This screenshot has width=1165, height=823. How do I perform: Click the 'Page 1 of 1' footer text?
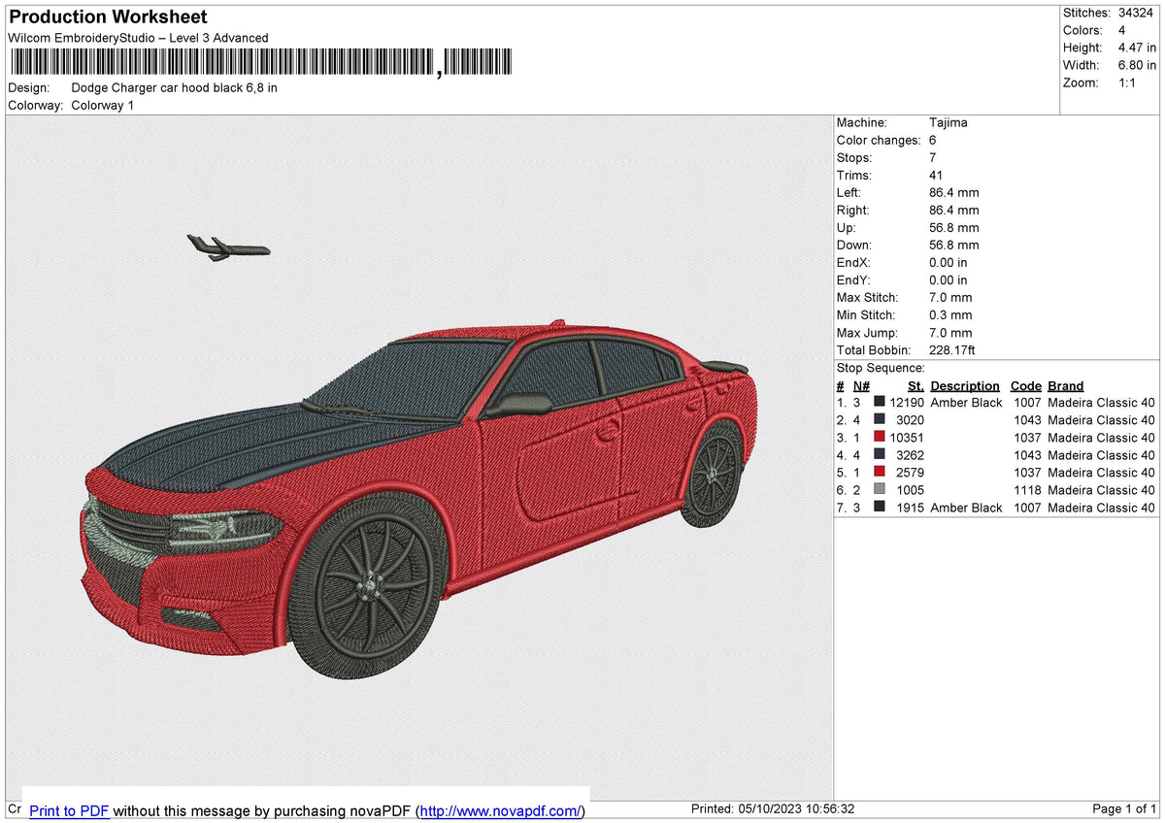[x=1124, y=809]
